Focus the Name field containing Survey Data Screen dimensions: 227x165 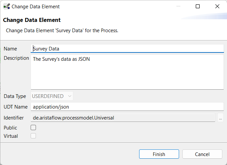[x=127, y=49]
